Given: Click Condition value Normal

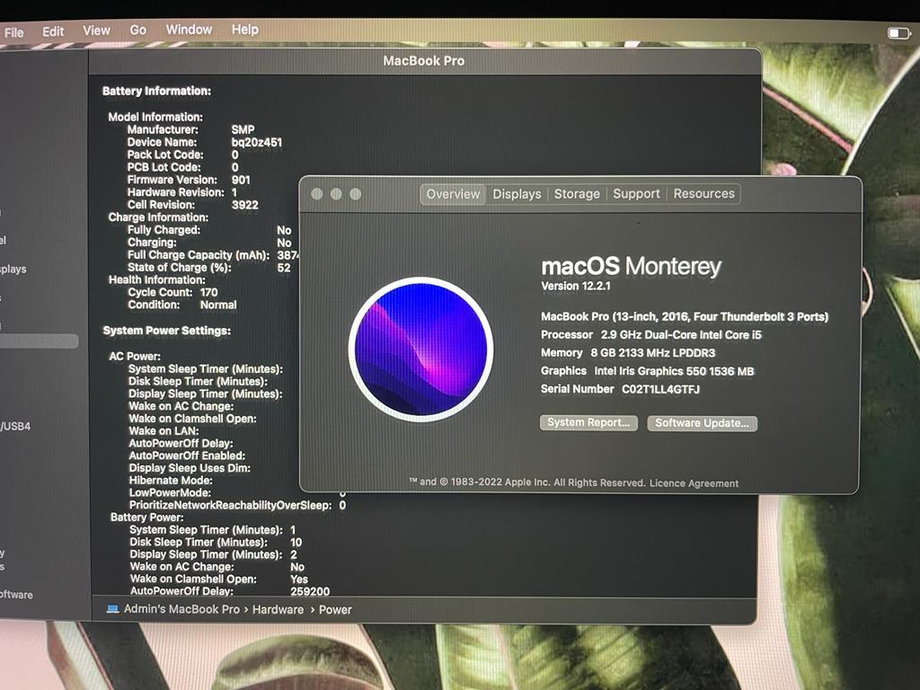Looking at the screenshot, I should click(x=218, y=305).
